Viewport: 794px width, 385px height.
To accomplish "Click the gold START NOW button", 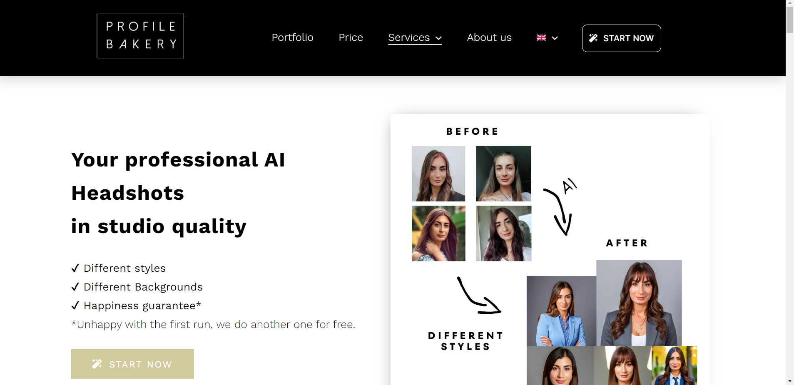I will [x=132, y=364].
